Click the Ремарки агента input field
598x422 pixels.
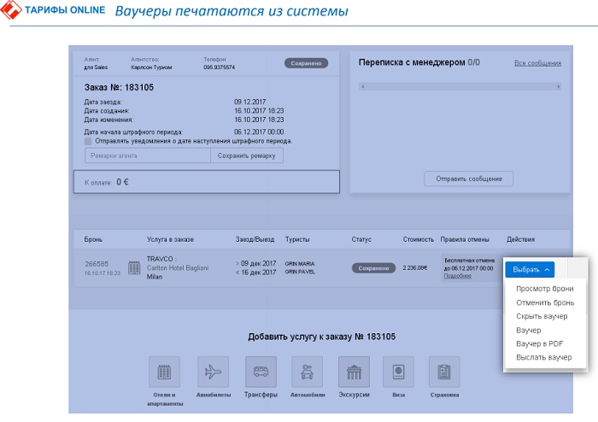pos(147,155)
